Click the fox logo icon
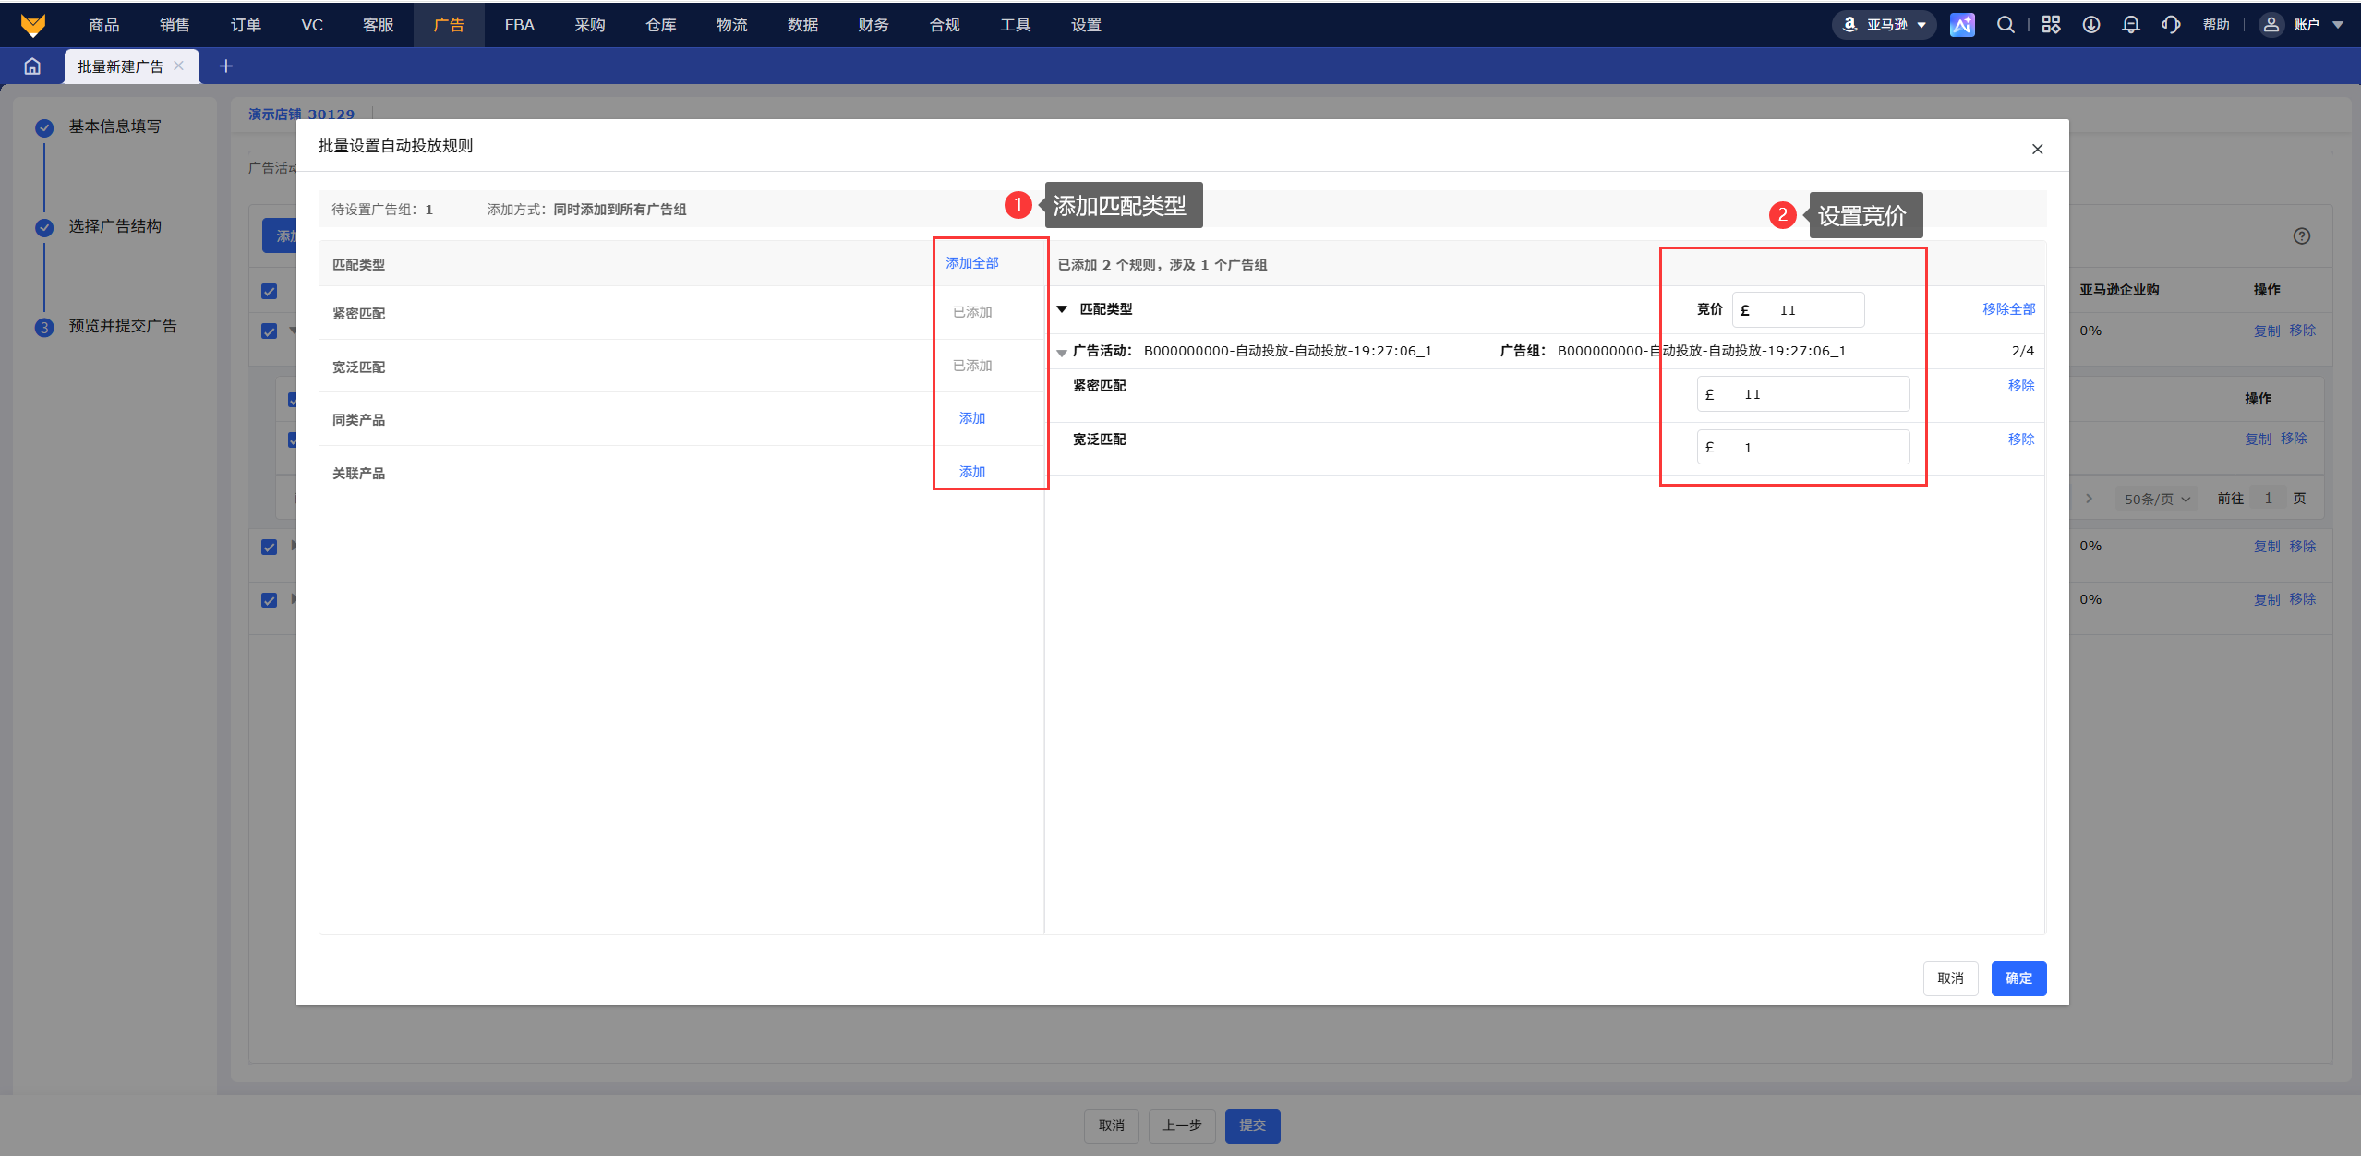2361x1156 pixels. (33, 25)
